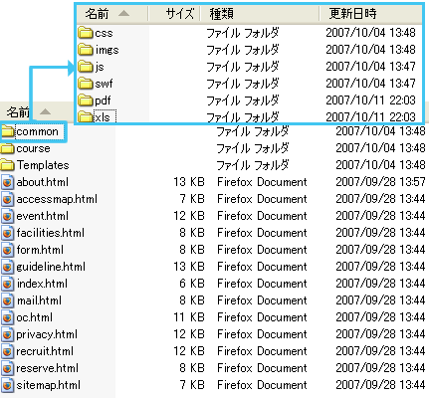Click the sort arrow beside 名前 in lower list
This screenshot has height=398, width=429.
(45, 111)
